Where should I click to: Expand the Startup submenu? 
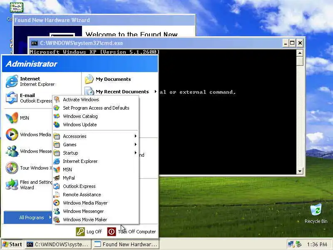click(x=96, y=153)
